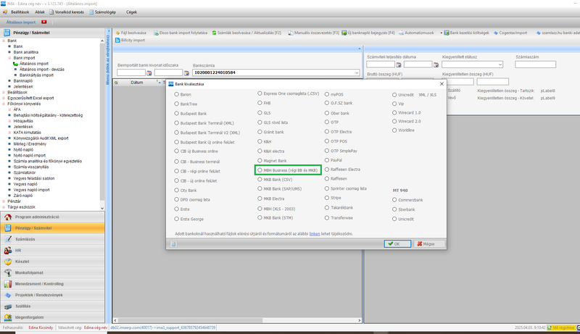
Task: Click the Dátum column header
Action: (136, 83)
